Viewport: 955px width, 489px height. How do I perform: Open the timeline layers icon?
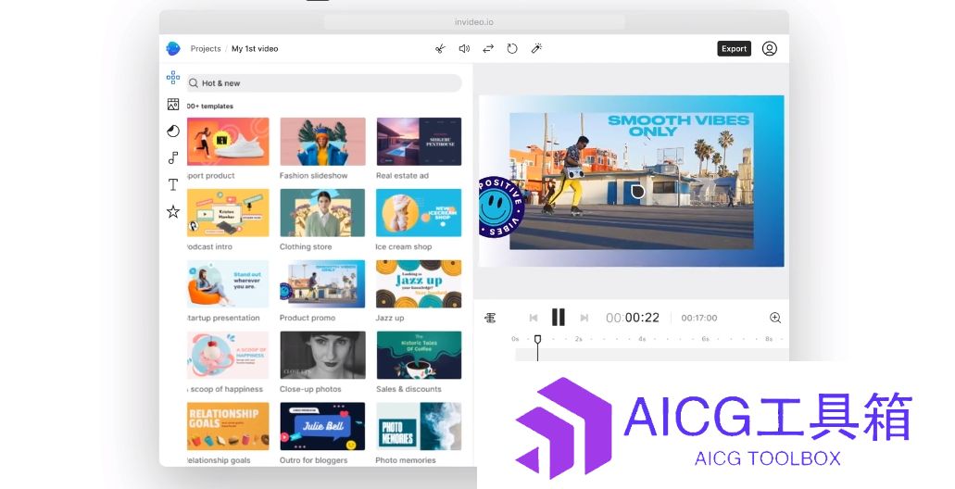490,318
